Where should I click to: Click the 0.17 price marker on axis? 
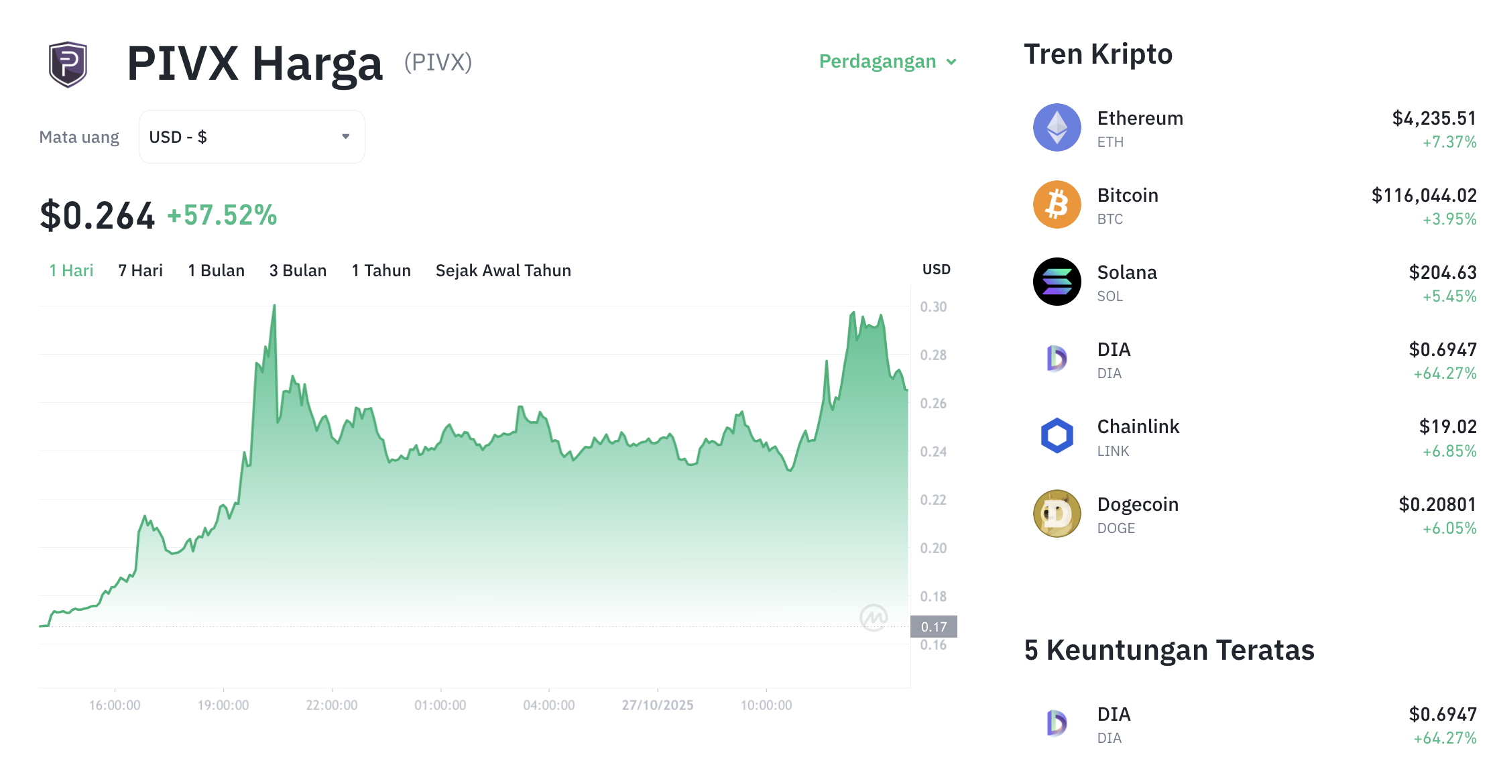click(933, 627)
